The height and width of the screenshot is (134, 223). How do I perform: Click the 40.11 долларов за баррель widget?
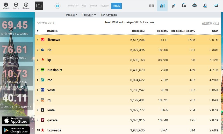click(x=16, y=100)
